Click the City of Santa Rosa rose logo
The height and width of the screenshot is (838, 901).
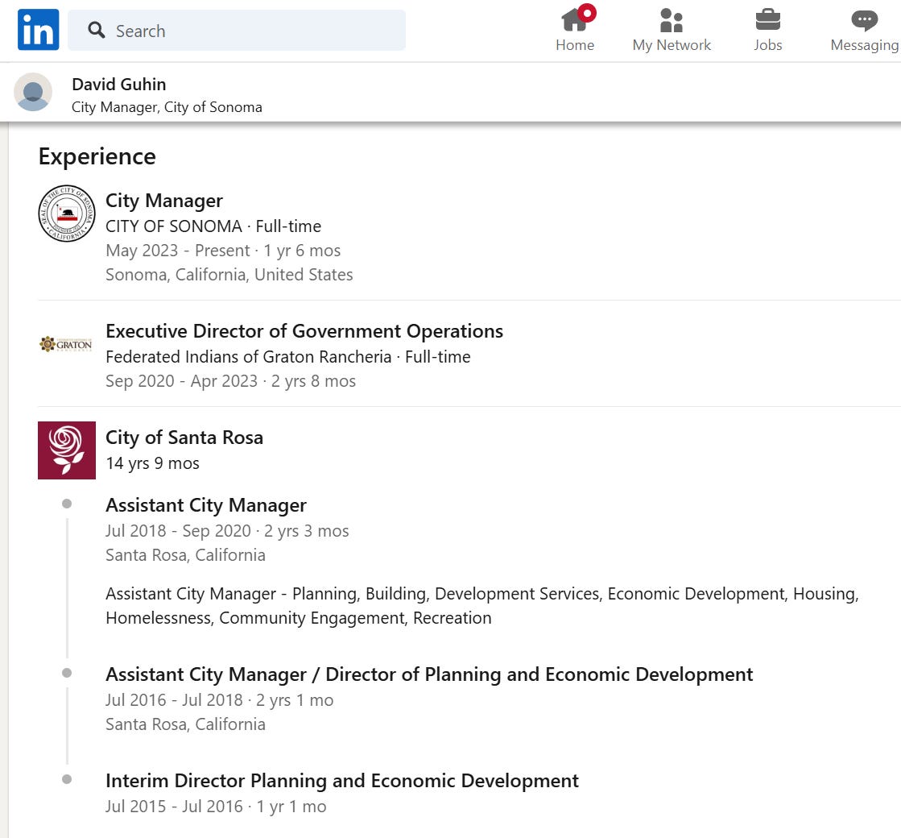67,450
